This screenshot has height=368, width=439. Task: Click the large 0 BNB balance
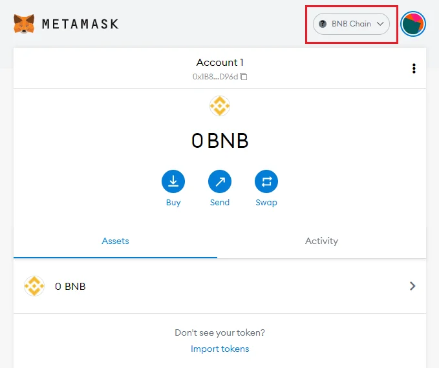point(220,140)
